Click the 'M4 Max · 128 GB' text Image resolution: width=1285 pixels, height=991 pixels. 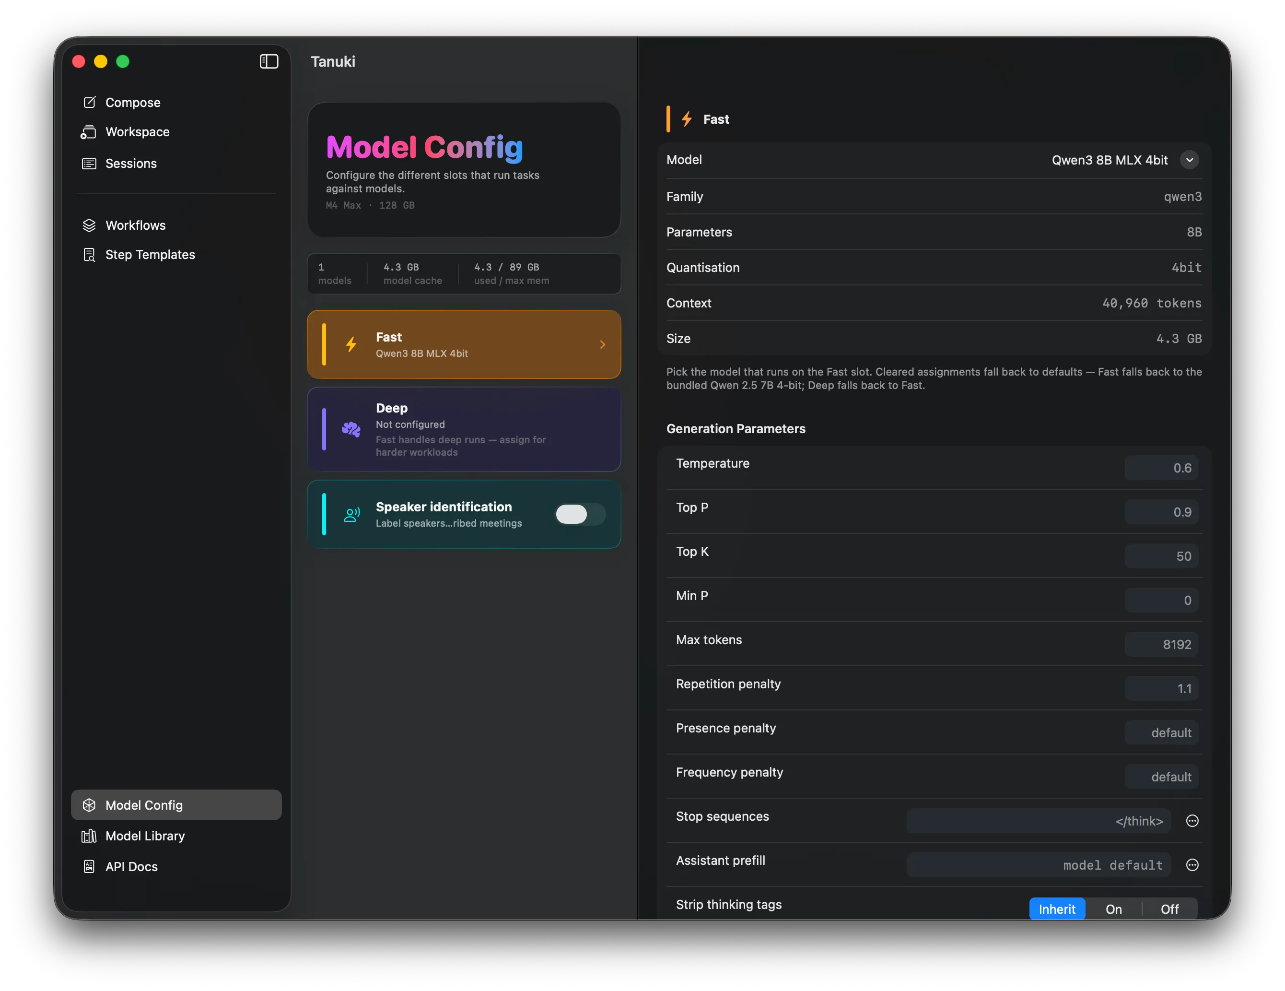pos(370,205)
